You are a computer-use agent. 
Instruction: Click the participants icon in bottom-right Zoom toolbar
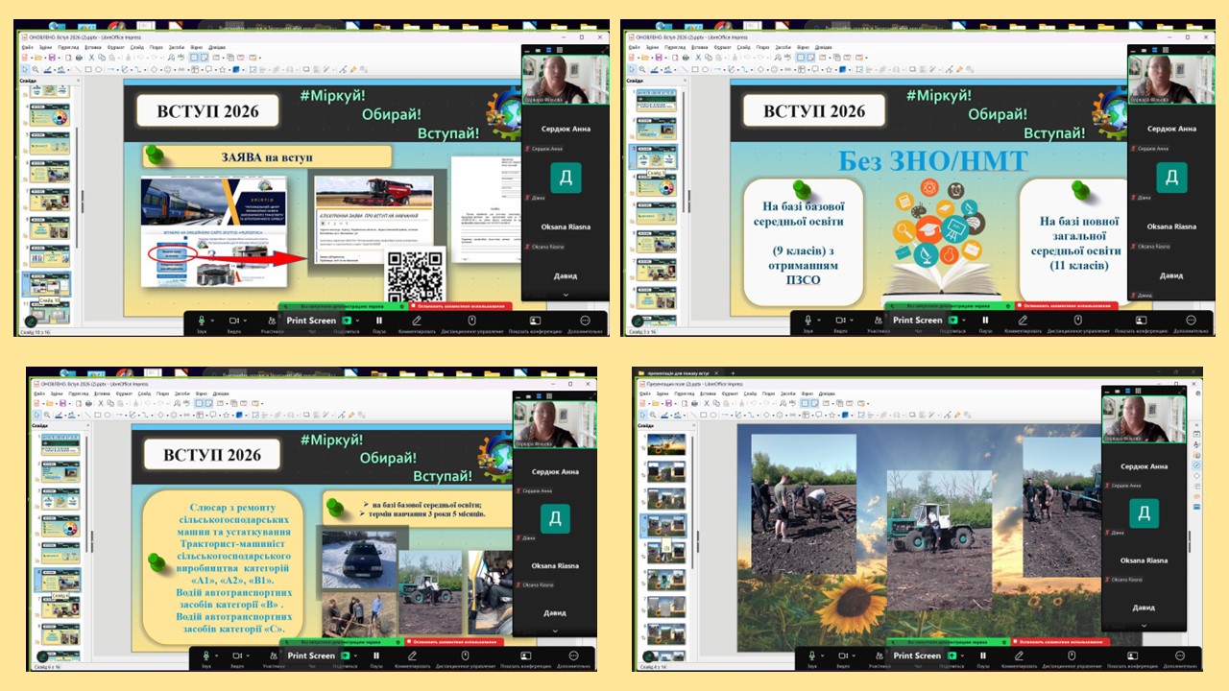click(879, 655)
